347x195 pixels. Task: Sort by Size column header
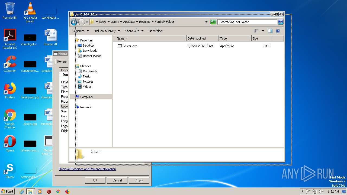(x=262, y=38)
